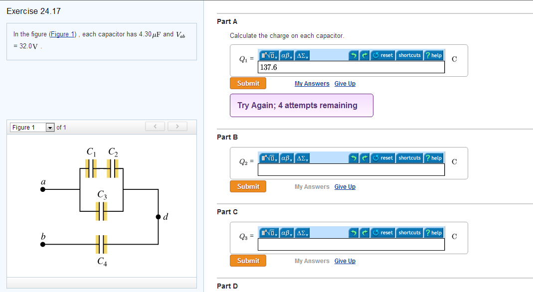The height and width of the screenshot is (292, 533).
Task: Click Give Up link for Part B
Action: [x=345, y=187]
